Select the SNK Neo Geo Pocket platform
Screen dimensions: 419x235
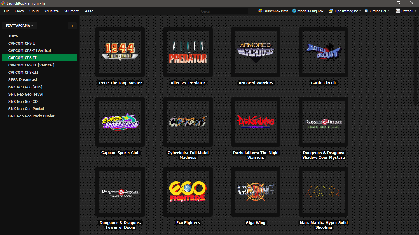(39, 109)
